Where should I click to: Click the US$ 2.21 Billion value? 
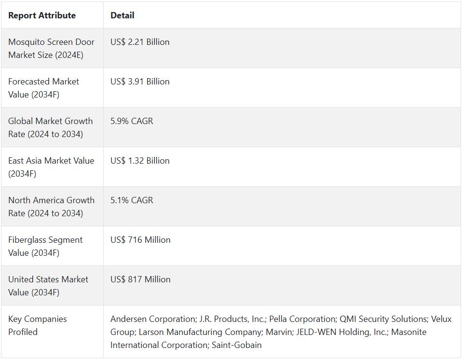click(x=140, y=42)
